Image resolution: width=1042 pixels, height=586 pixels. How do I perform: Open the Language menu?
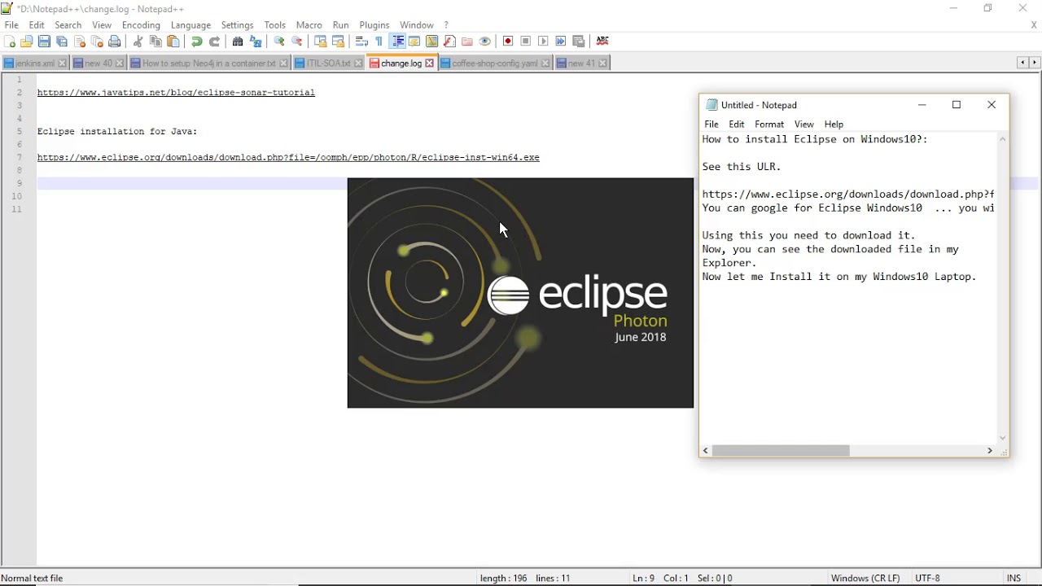(x=191, y=25)
